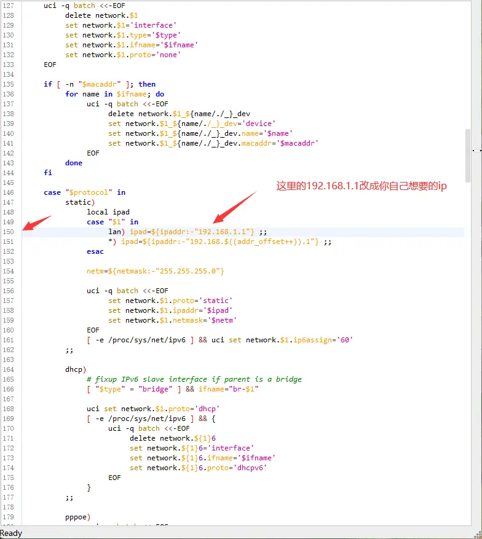Image resolution: width=482 pixels, height=539 pixels.
Task: Click the delete network.$1_${name/./_}_dev line
Action: point(179,114)
